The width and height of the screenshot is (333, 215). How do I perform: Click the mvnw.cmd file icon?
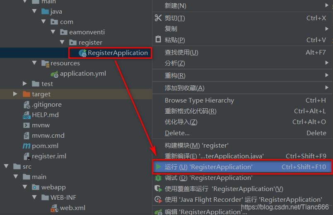point(27,136)
